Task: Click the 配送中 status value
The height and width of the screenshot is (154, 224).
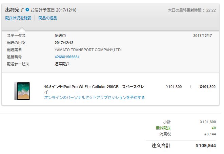Action: coord(60,36)
